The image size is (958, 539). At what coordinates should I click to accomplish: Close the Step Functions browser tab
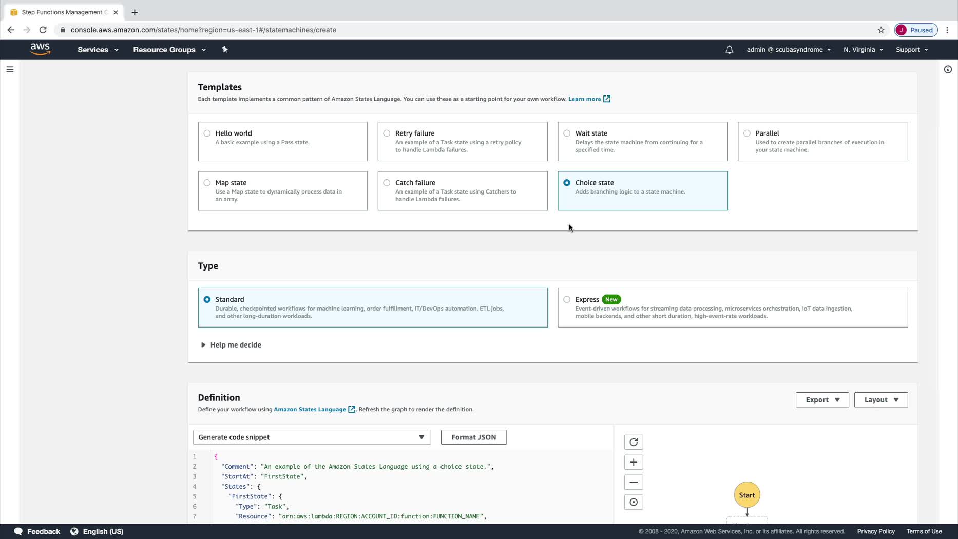click(x=116, y=12)
